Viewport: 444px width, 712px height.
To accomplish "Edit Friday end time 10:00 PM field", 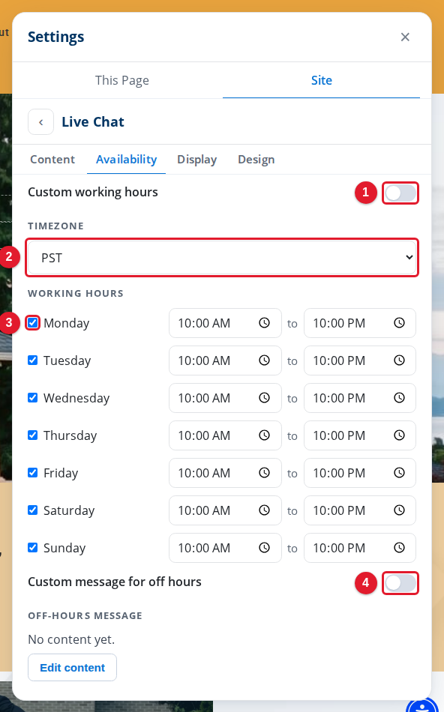I will [x=359, y=473].
